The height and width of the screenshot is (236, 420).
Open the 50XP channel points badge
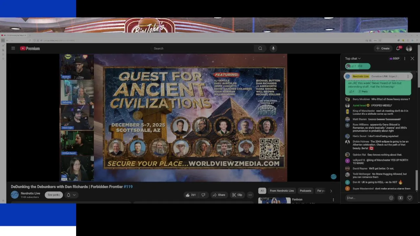(394, 58)
